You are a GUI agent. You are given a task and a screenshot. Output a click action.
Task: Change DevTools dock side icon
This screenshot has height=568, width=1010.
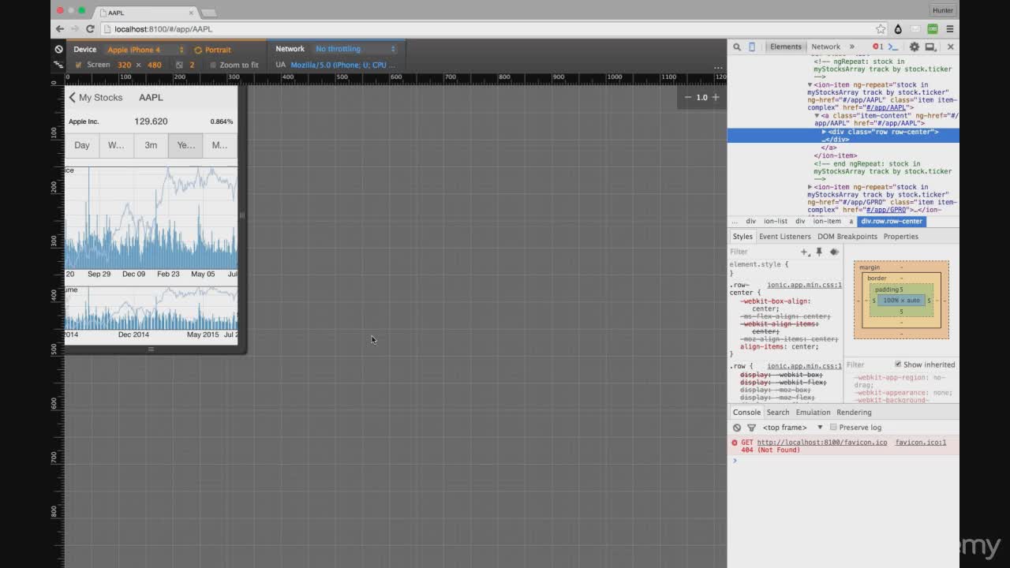pos(931,47)
